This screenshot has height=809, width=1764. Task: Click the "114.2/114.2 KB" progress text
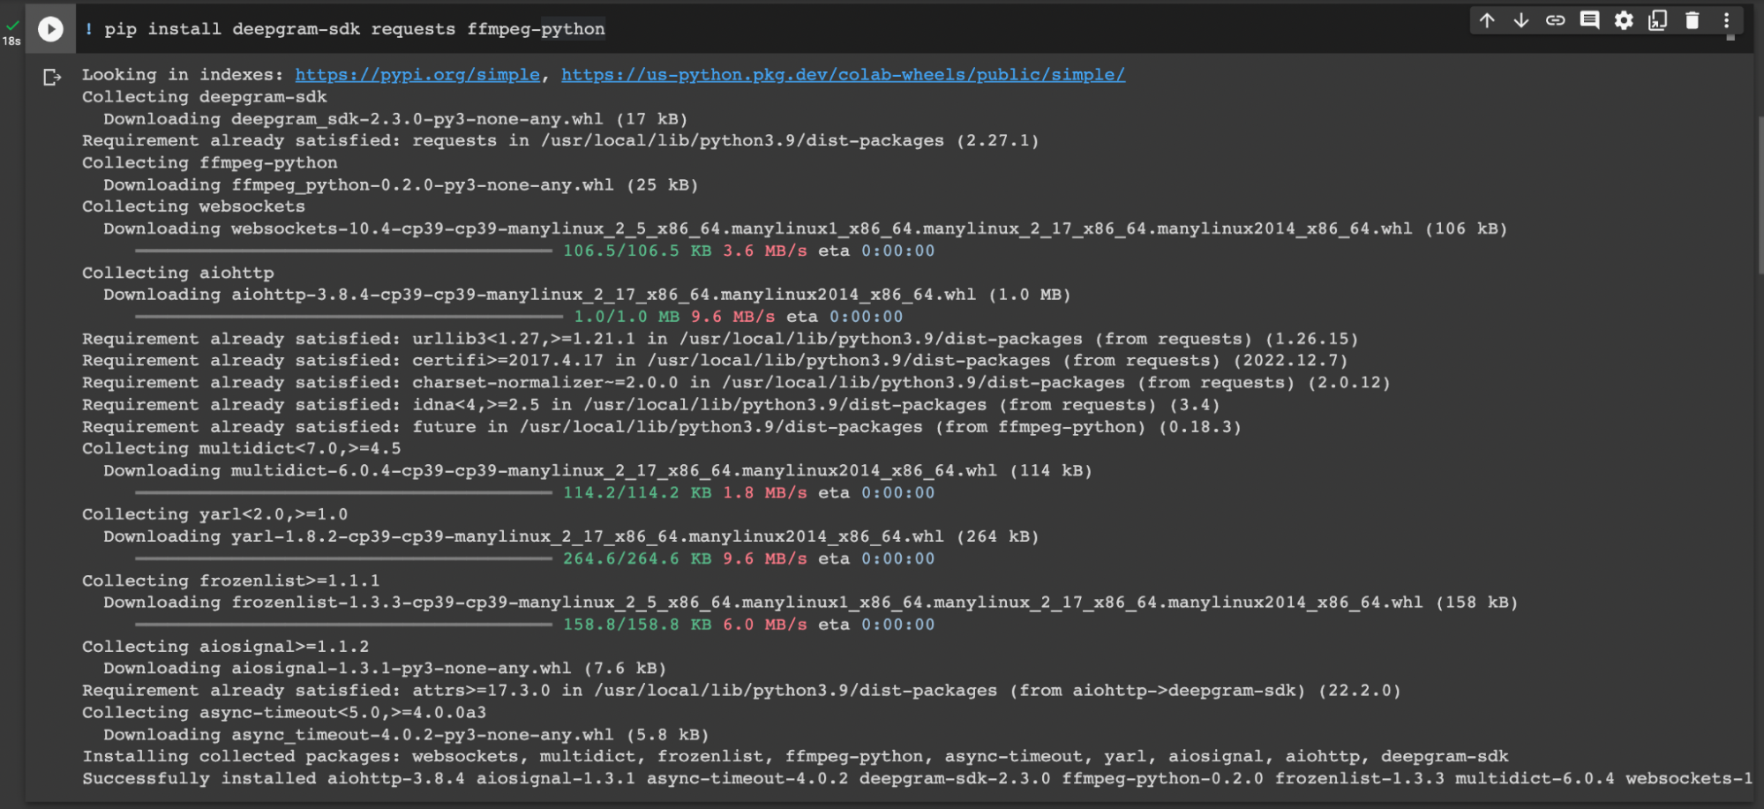tap(637, 493)
